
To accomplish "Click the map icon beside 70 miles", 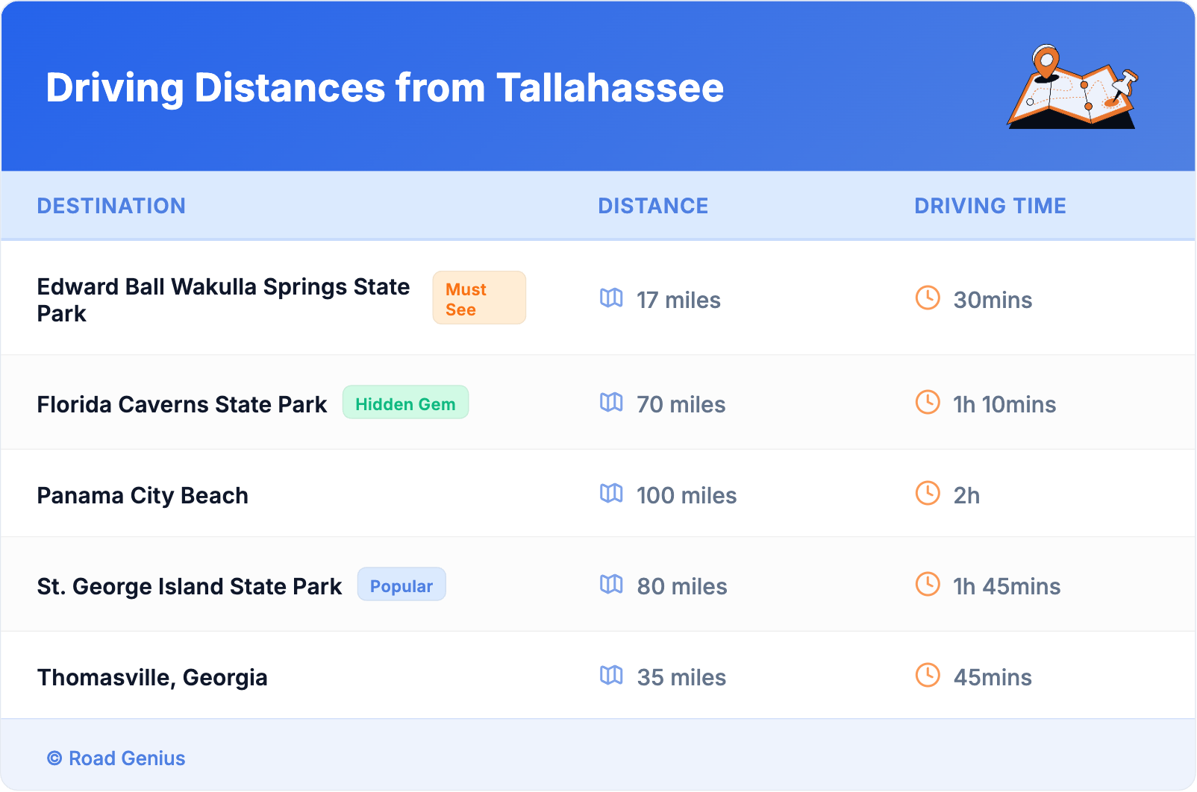I will 611,403.
